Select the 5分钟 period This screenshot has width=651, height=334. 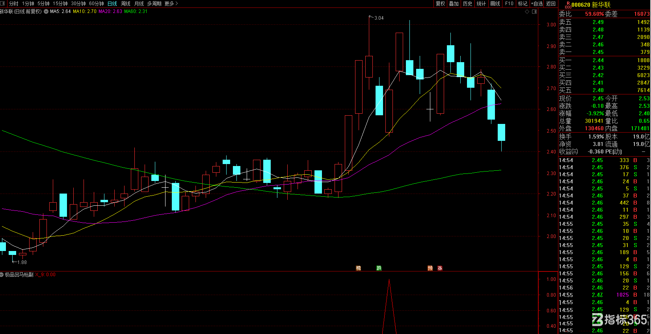(43, 4)
